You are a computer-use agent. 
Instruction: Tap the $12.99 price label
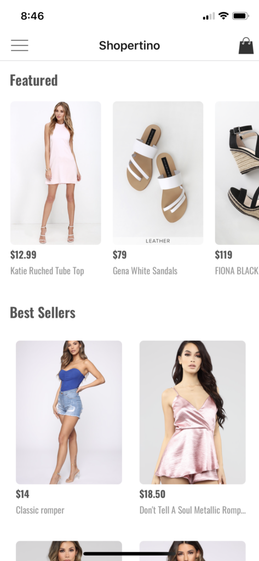pyautogui.click(x=23, y=255)
